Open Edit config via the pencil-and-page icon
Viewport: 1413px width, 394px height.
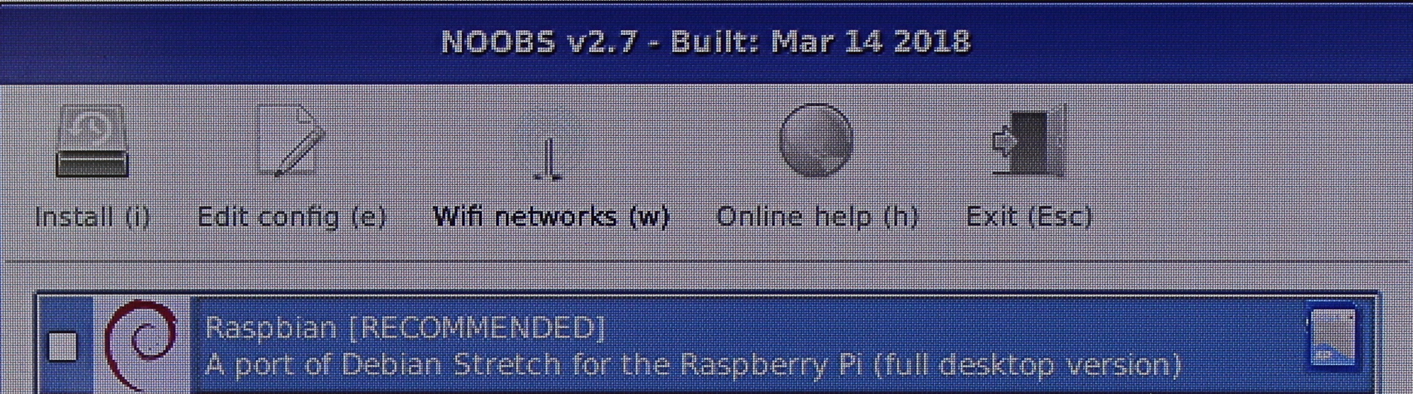(291, 140)
